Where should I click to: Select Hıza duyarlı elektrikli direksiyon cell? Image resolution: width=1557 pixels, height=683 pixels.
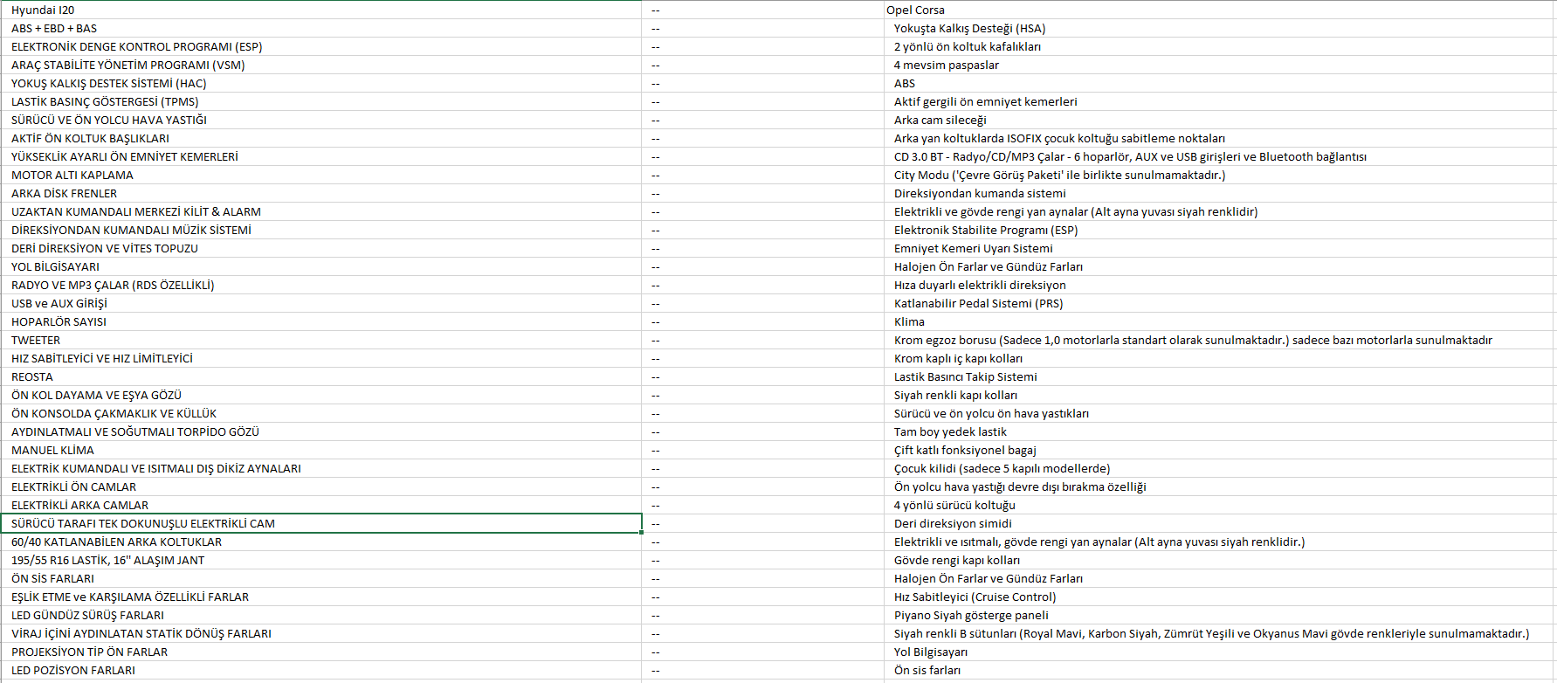click(x=1219, y=285)
